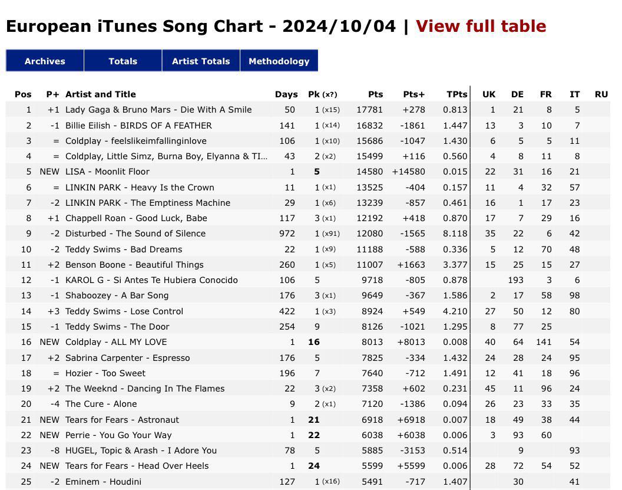Open the View full table link

pos(481,26)
